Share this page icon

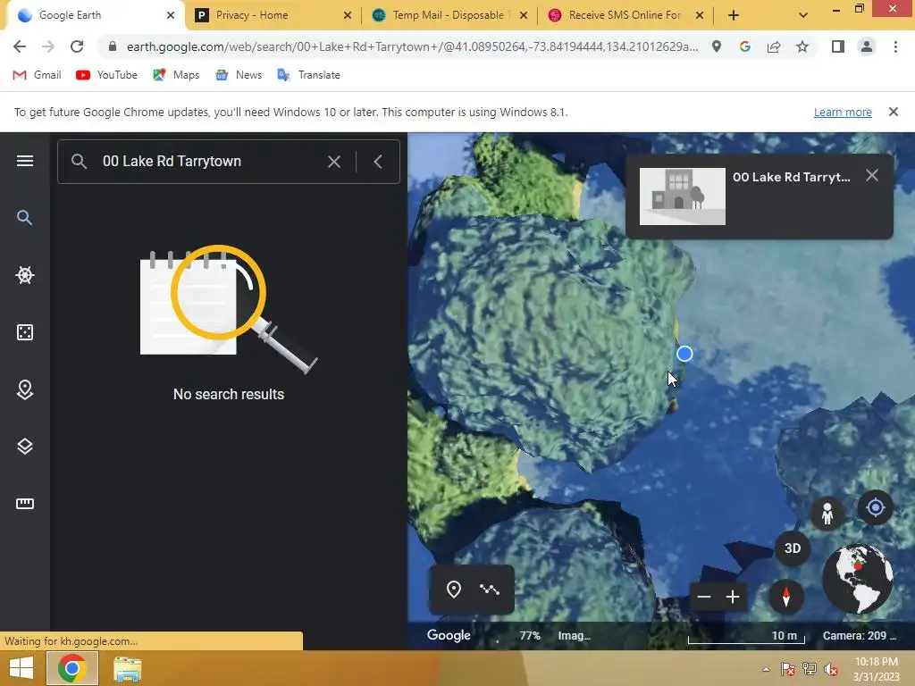click(x=774, y=46)
